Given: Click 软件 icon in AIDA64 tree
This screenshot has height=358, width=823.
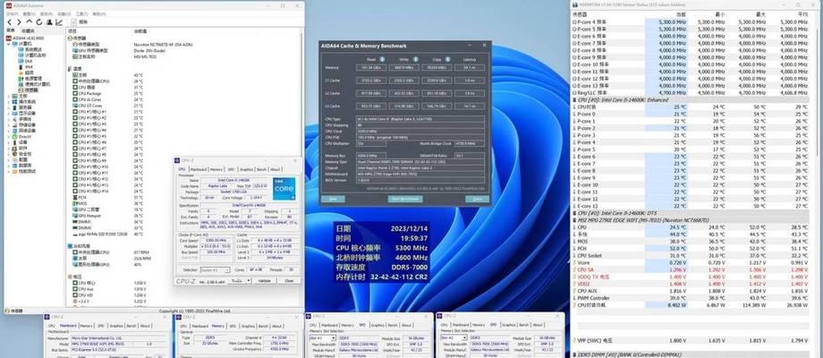Looking at the screenshot, I should [x=14, y=149].
